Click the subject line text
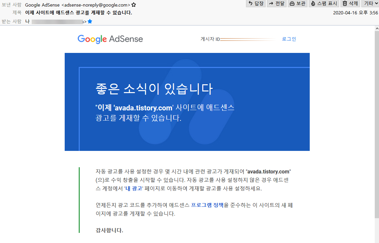Screen dimensions: 379x243 coord(78,12)
